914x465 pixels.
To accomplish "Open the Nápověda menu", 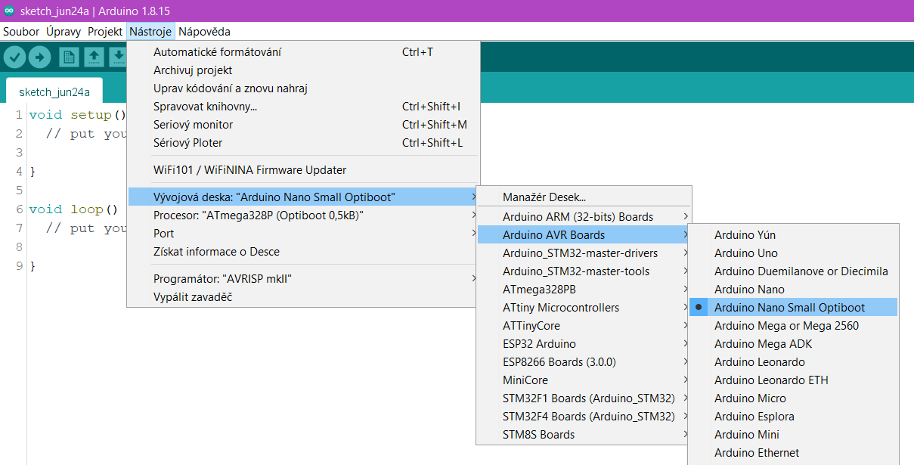I will (x=204, y=32).
